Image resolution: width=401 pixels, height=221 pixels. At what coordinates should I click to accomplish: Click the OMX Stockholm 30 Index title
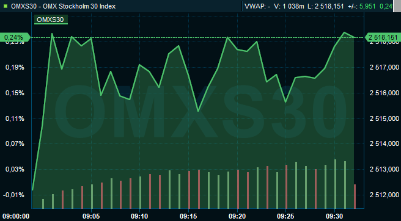coord(79,6)
